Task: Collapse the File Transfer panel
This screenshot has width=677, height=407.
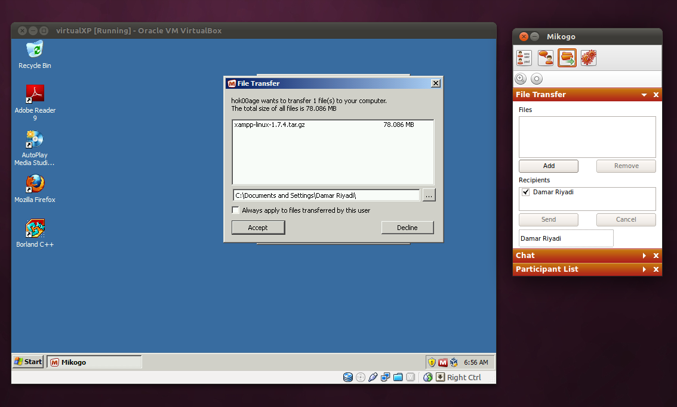Action: click(x=644, y=94)
